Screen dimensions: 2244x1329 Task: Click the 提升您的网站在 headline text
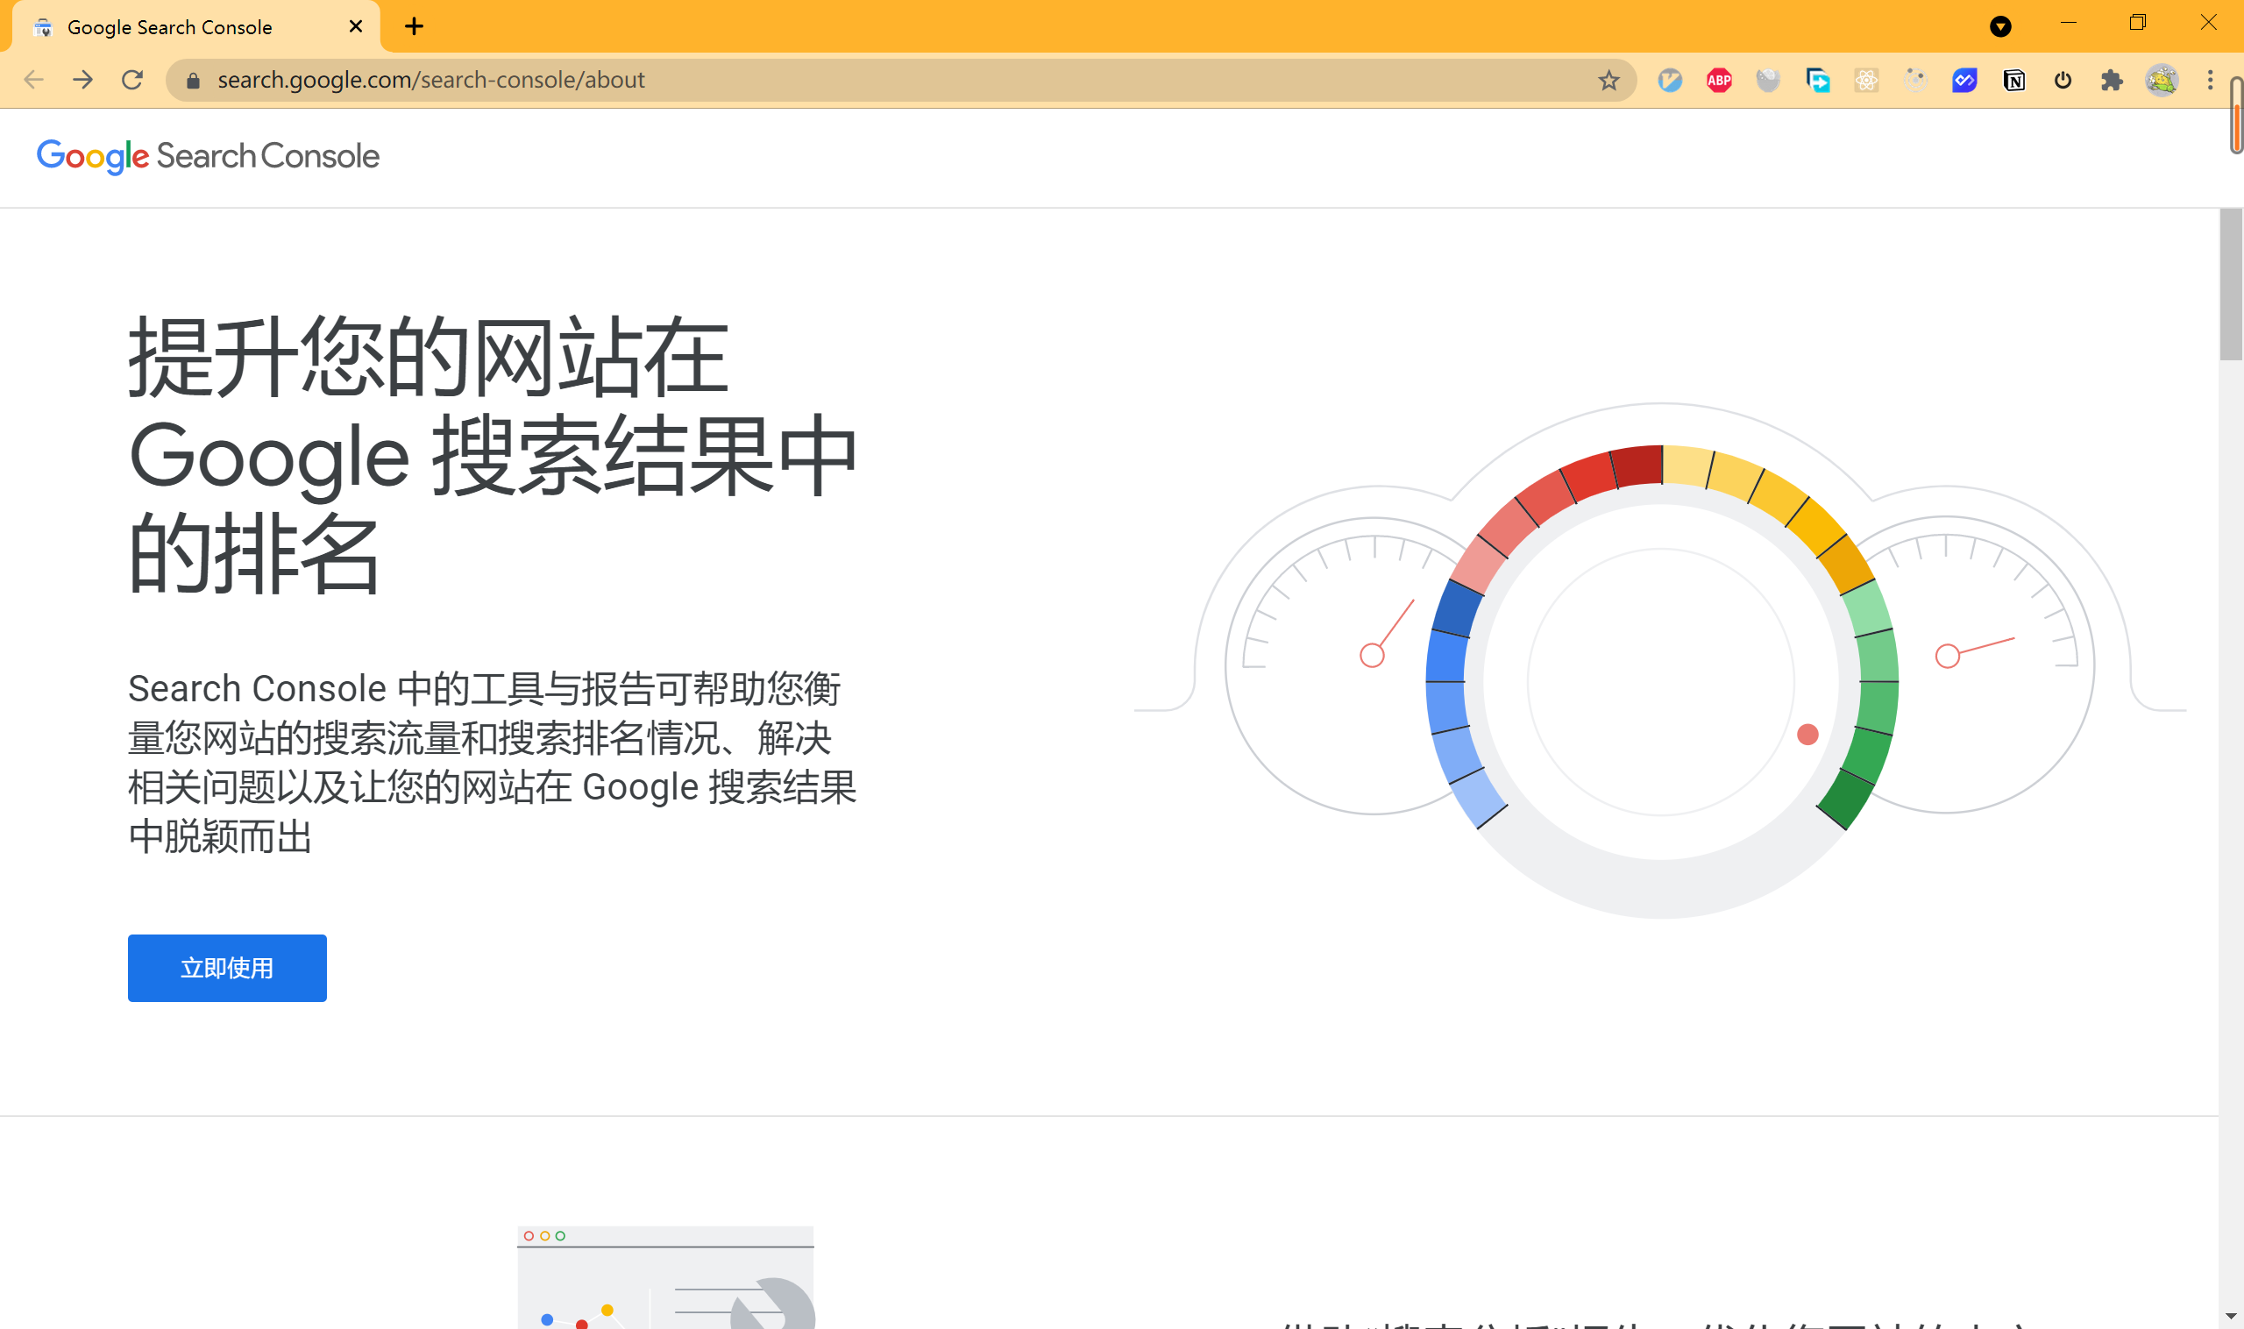pyautogui.click(x=429, y=358)
